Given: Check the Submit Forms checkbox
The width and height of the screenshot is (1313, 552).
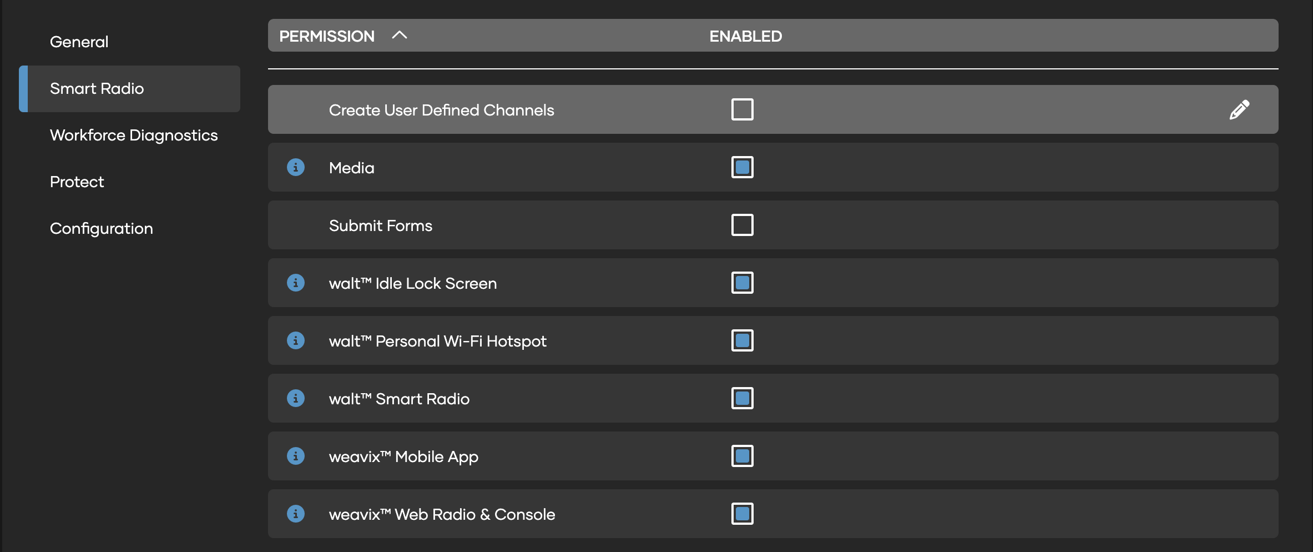Looking at the screenshot, I should pos(742,225).
